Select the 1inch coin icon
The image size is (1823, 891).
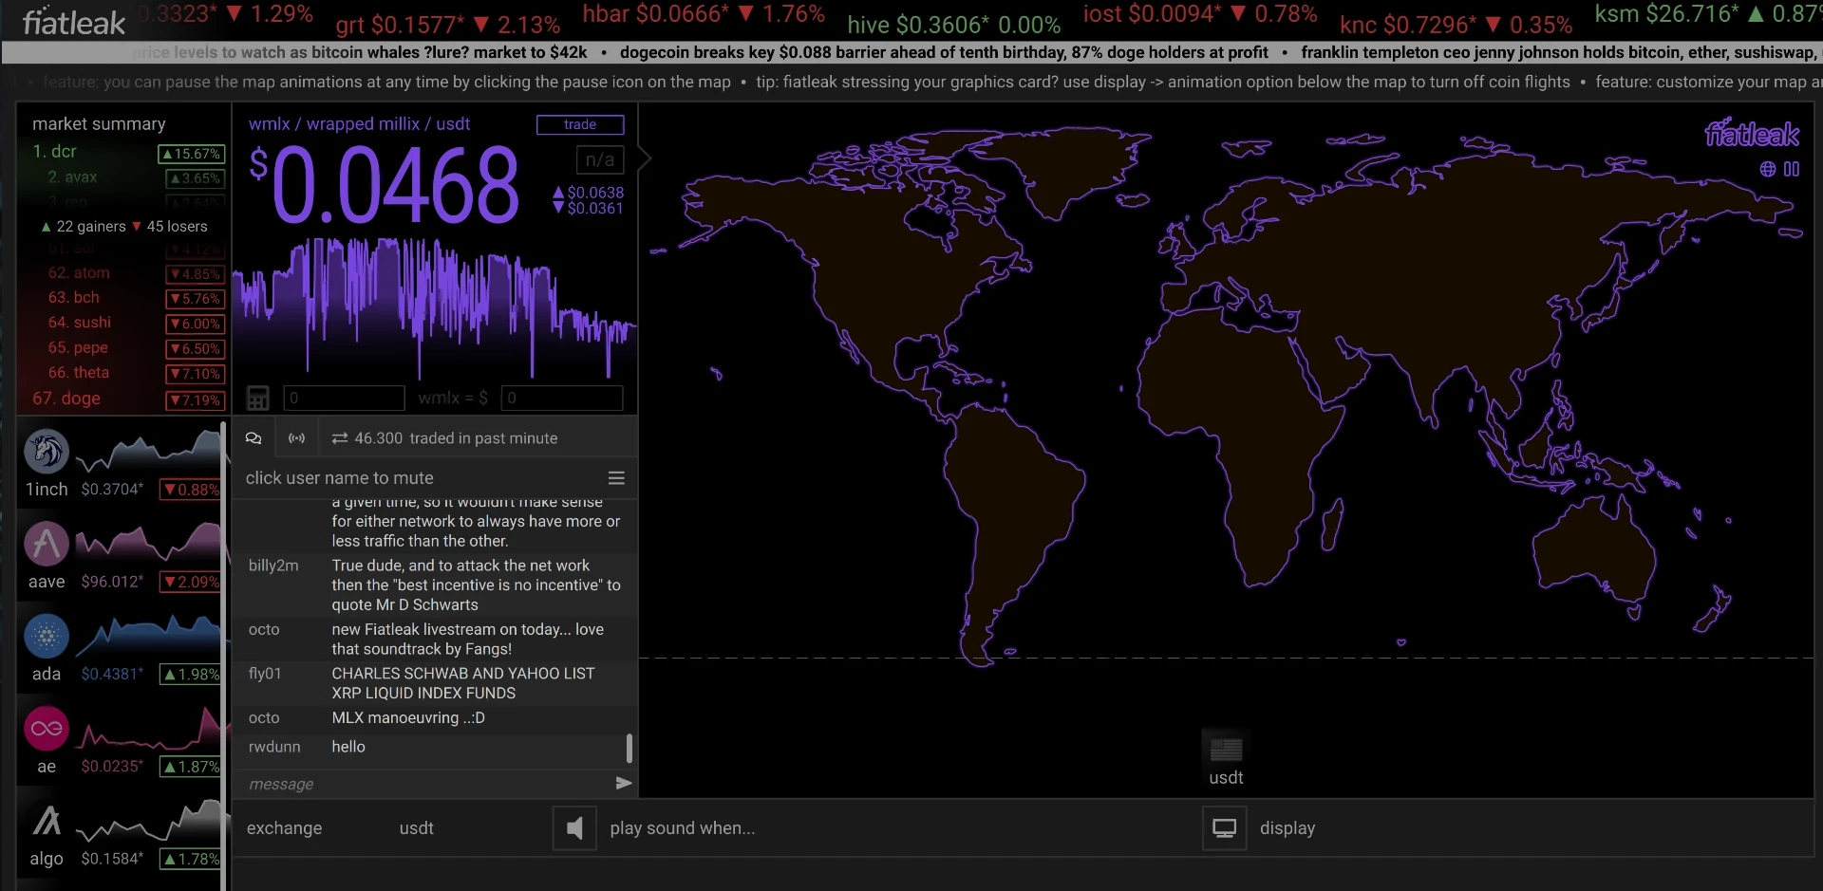coord(47,452)
